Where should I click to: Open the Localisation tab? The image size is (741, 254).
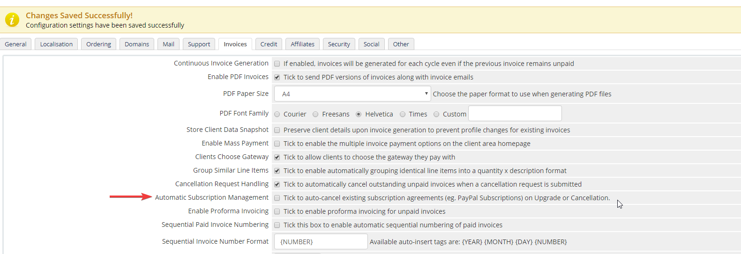(56, 44)
